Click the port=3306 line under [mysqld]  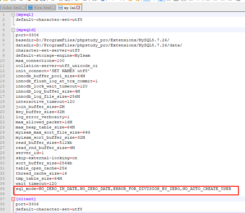pos(27,35)
